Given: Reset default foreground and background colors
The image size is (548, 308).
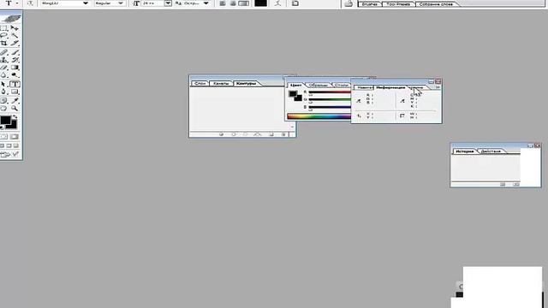Looking at the screenshot, I should click(3, 127).
